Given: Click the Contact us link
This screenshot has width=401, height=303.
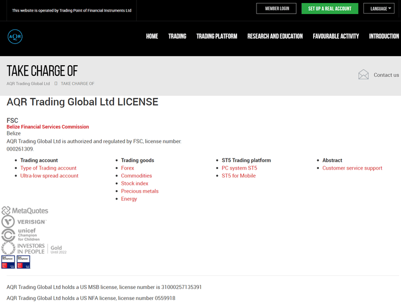Looking at the screenshot, I should 386,75.
